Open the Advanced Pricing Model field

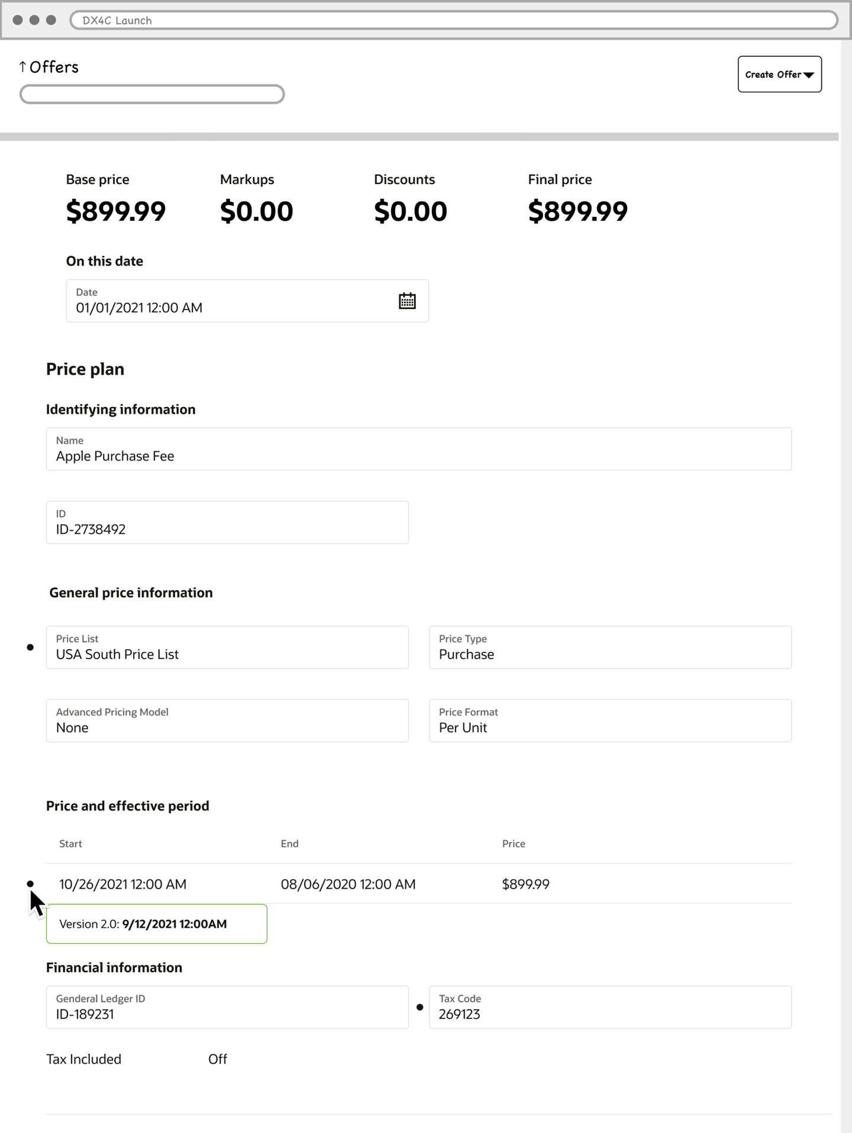coord(227,721)
